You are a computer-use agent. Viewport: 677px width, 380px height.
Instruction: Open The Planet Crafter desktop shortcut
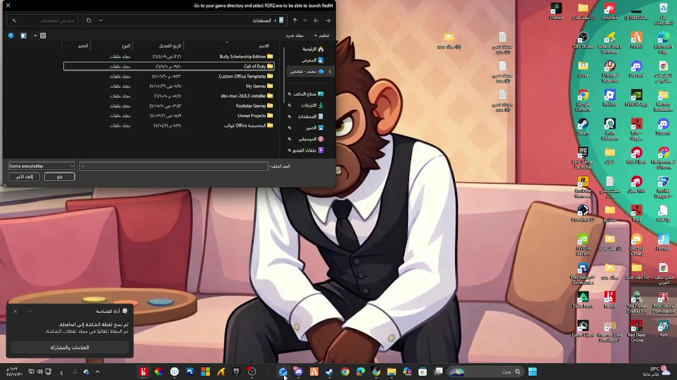click(x=637, y=302)
